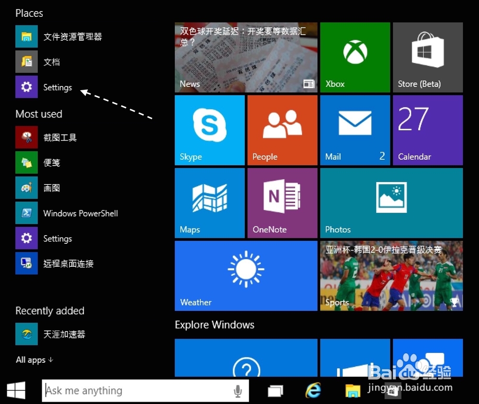
Task: Open the OneNote tile
Action: [x=282, y=202]
